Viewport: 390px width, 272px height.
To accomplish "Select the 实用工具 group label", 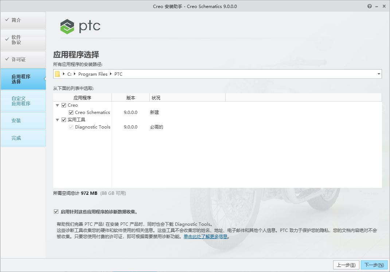I will (77, 120).
